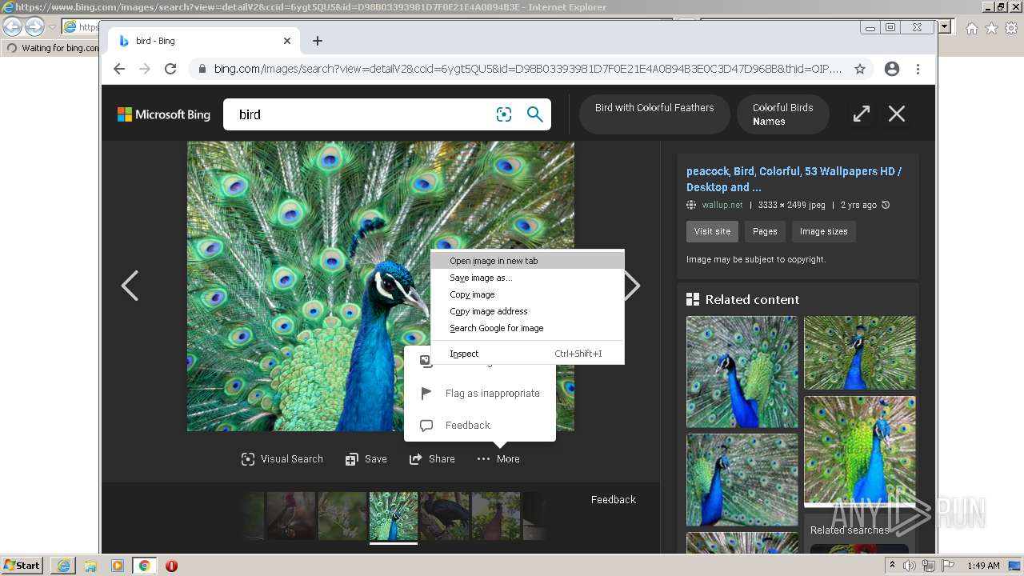Reload the Bing page in Chrome

[170, 69]
